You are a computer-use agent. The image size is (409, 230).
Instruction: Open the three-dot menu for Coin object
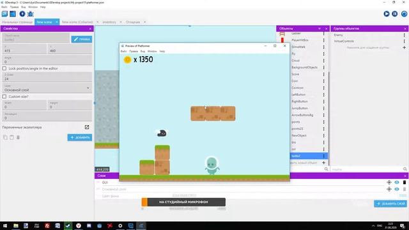click(x=324, y=81)
